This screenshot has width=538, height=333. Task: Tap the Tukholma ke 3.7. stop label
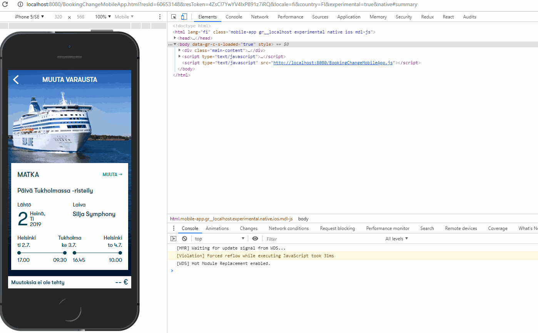coord(70,241)
